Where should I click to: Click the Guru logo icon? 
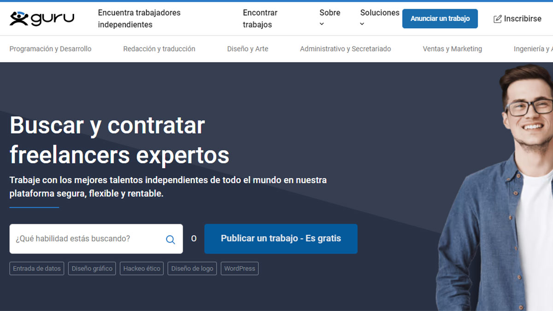click(19, 18)
